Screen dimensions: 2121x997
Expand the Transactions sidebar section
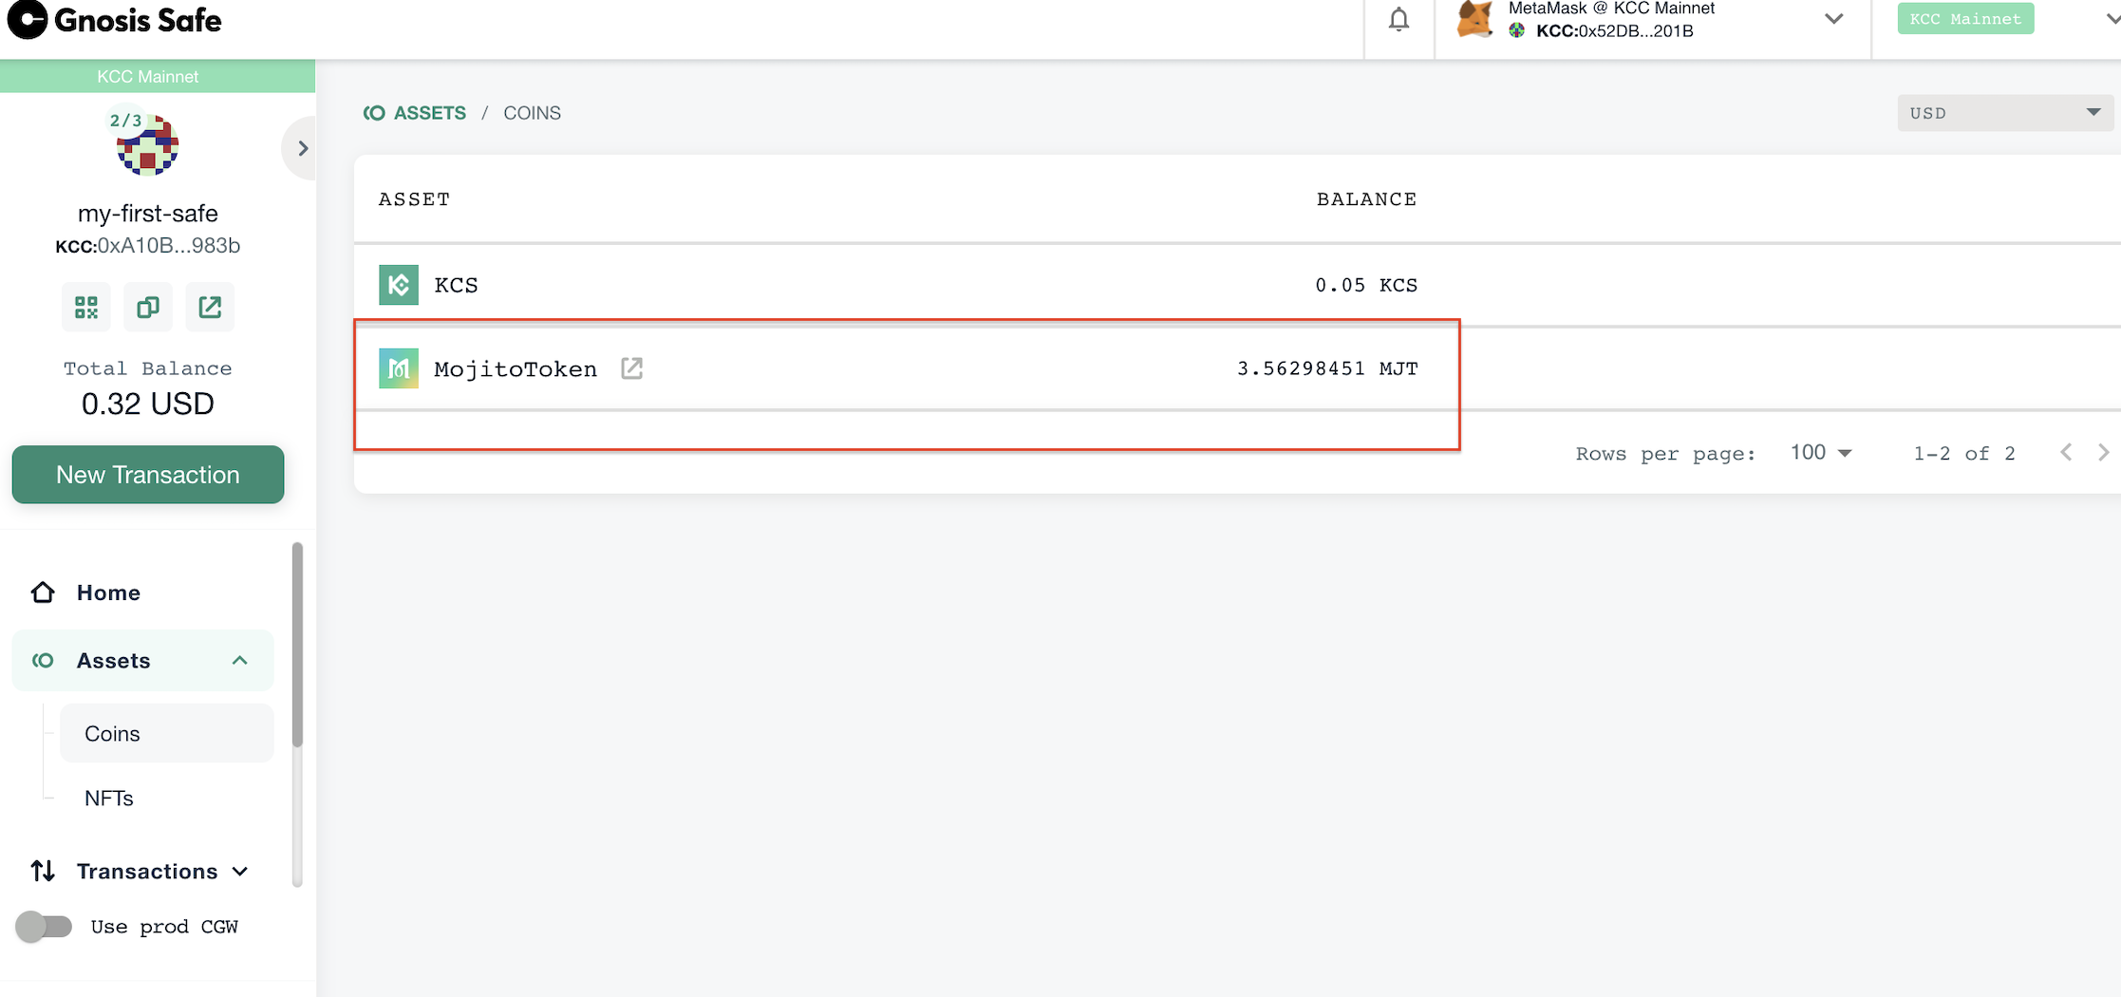coord(240,872)
